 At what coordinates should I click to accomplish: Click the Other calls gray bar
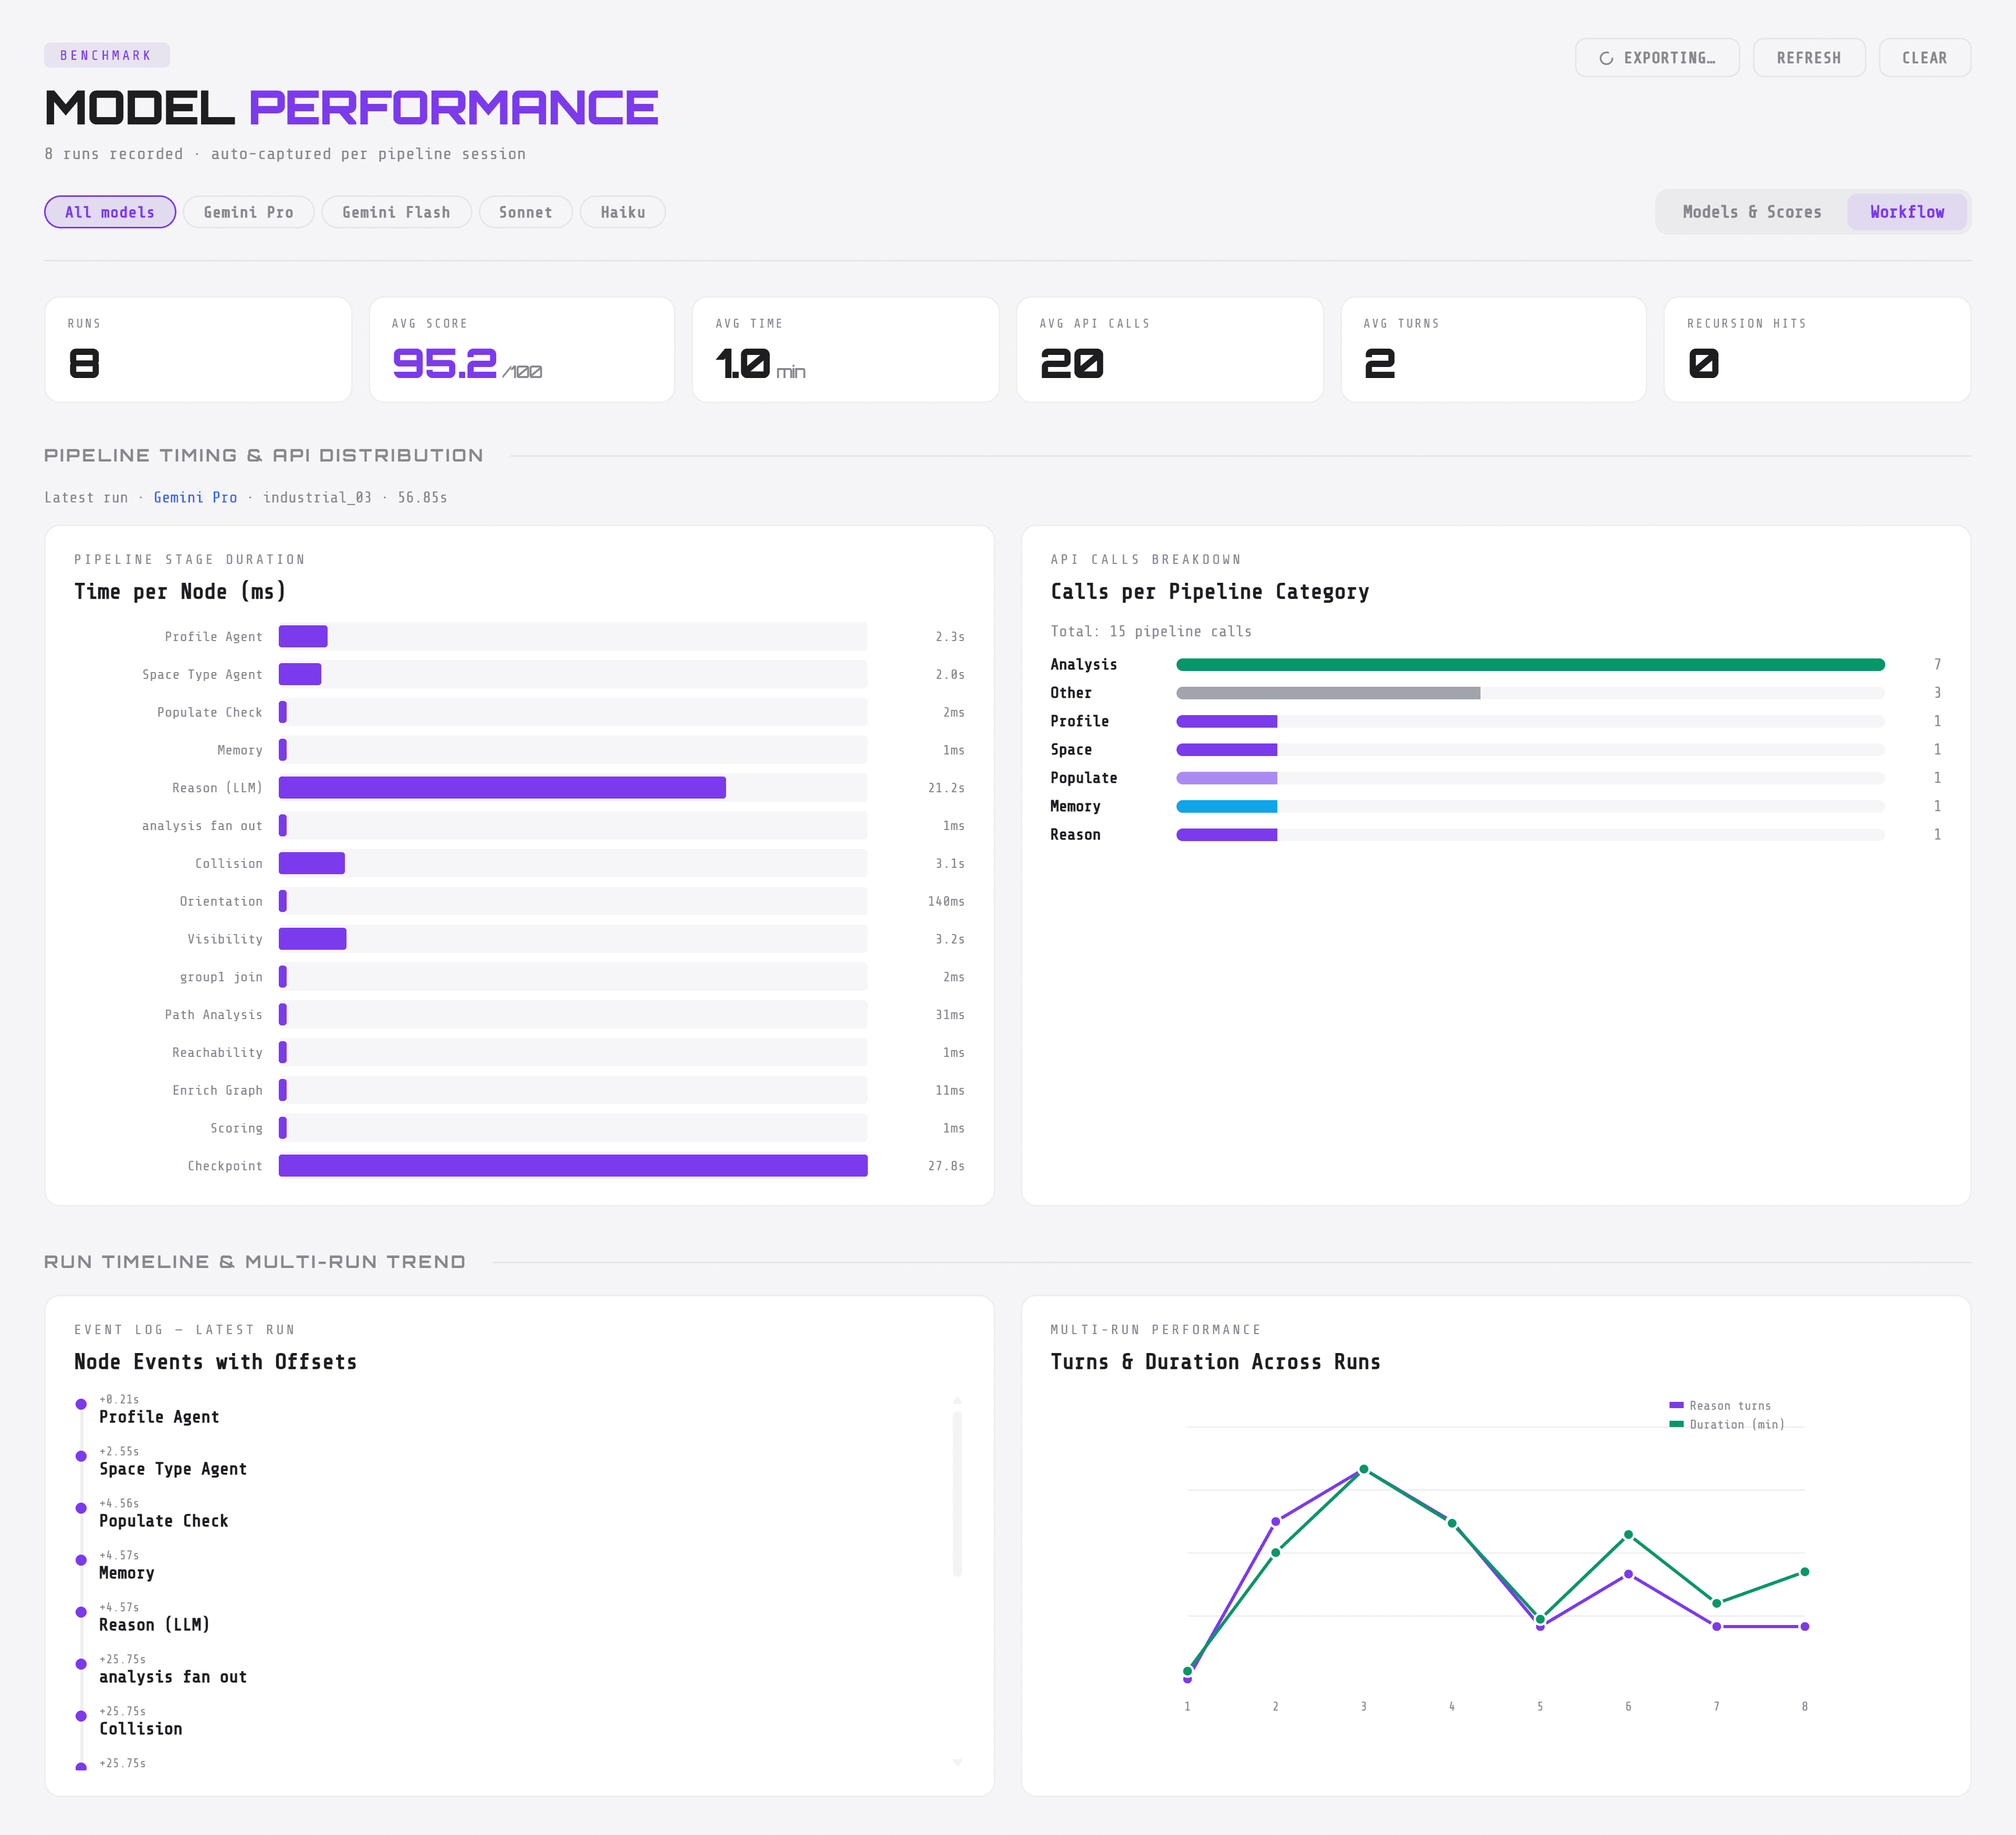tap(1328, 693)
